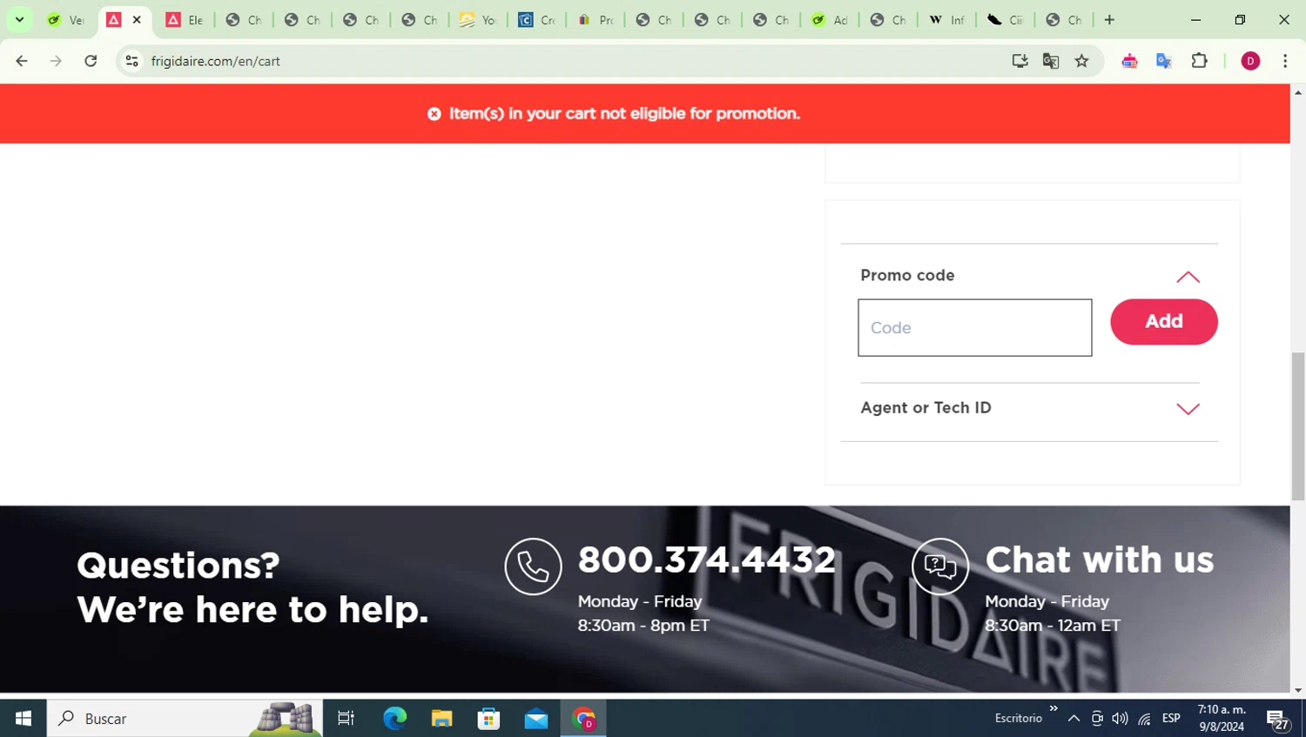Switch to the 'Pro' tab
This screenshot has width=1306, height=737.
[596, 20]
